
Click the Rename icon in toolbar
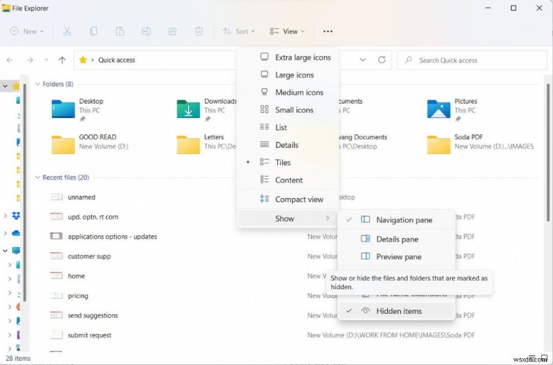pos(146,31)
